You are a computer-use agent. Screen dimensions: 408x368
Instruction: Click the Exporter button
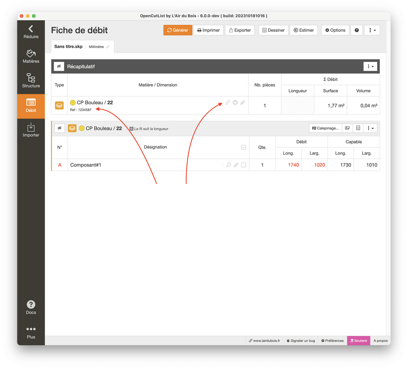point(239,30)
